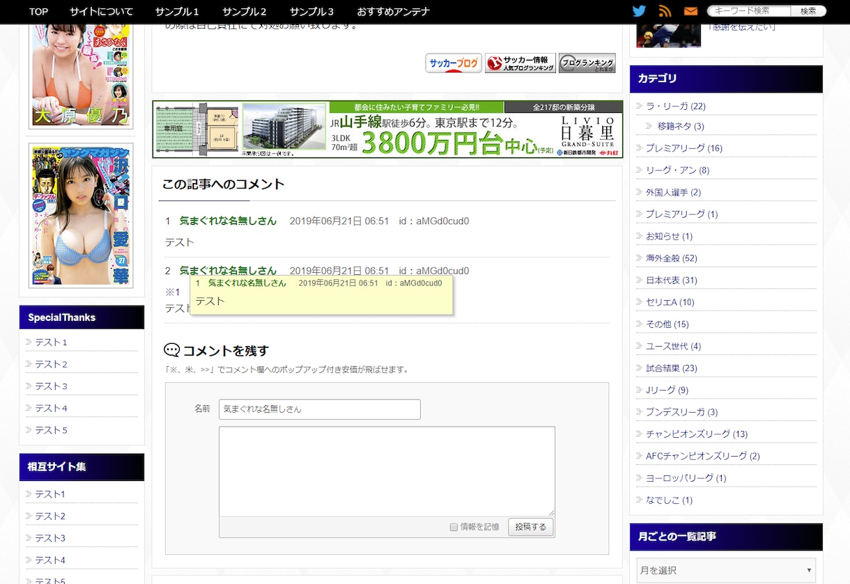Open the 日本代表 (31) category
Image resolution: width=850 pixels, height=584 pixels.
pos(672,281)
